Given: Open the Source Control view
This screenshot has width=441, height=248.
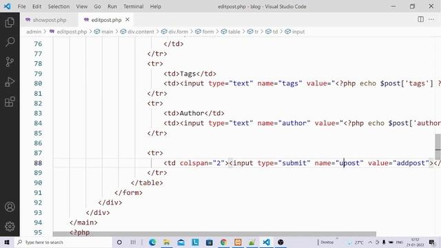Looking at the screenshot, I should (10, 61).
